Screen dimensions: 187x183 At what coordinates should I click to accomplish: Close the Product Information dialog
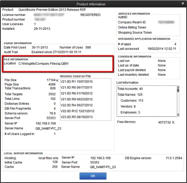183,3
